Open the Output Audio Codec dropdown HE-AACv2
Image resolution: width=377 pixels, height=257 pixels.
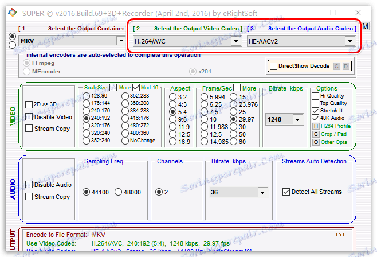point(350,41)
